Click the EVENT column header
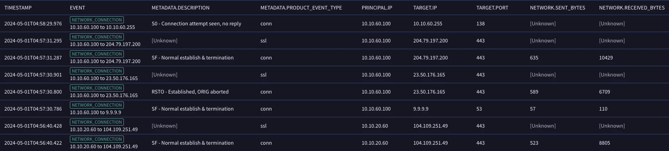669x151 pixels. [77, 8]
